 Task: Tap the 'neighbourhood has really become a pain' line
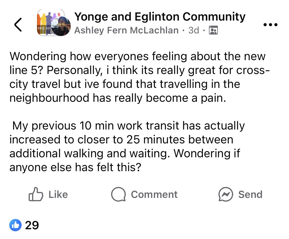[x=118, y=98]
